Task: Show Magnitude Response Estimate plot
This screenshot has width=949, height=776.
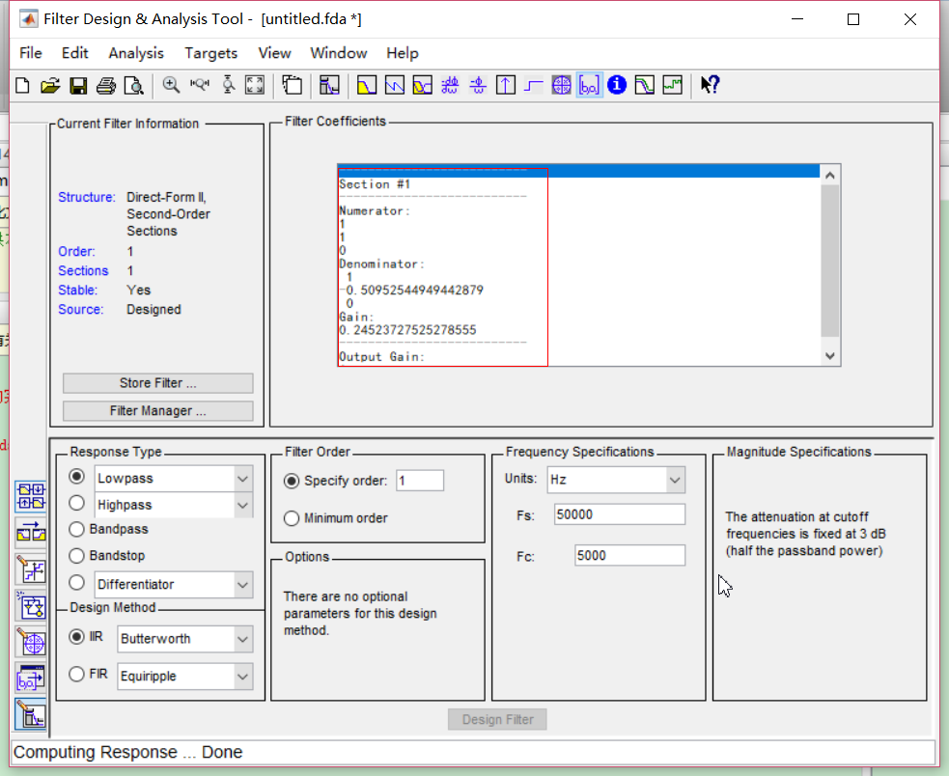Action: [x=645, y=85]
